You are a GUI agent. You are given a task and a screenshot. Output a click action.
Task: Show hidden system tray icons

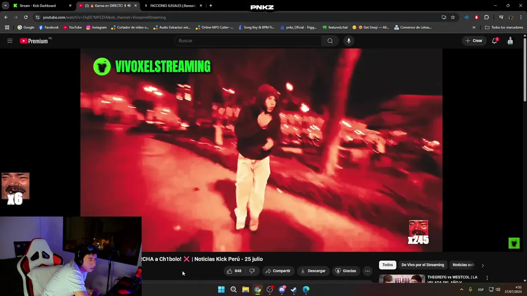[x=462, y=289]
